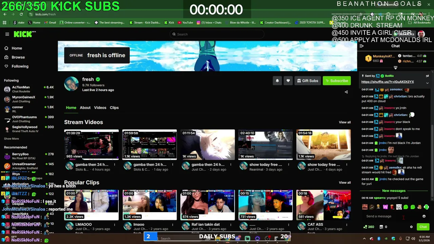This screenshot has height=244, width=434.
Task: Collapse the chat panel with arrow icon
Action: point(361,46)
